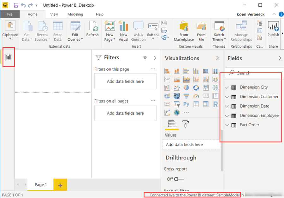Viewport: 284px width, 198px height.
Task: Pick the gauge visual
Action: [196, 96]
